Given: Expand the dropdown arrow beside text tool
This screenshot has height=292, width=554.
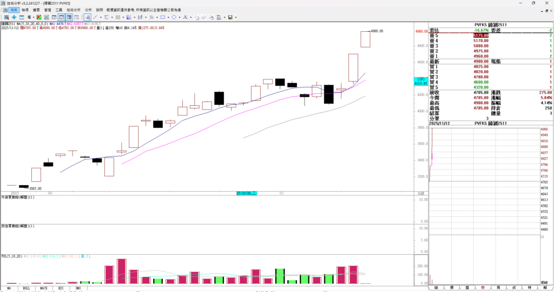Looking at the screenshot, I should (190, 17).
